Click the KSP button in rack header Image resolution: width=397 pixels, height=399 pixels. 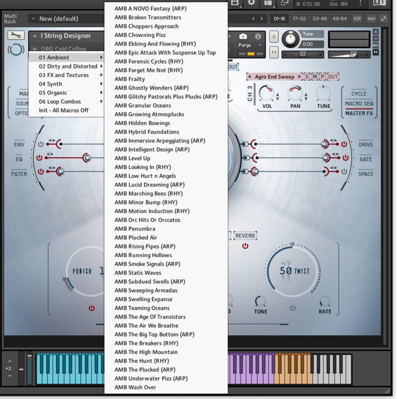(x=357, y=19)
